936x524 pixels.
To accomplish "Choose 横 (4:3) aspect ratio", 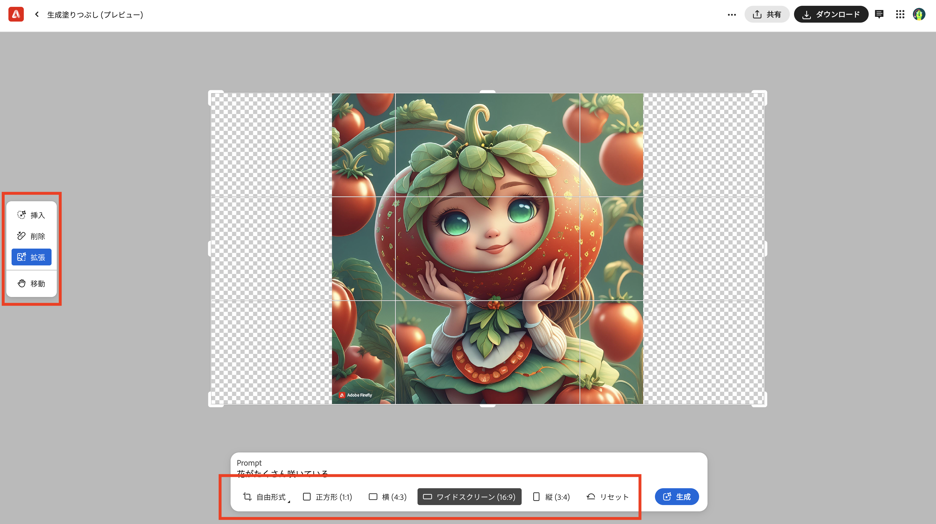I will point(387,497).
